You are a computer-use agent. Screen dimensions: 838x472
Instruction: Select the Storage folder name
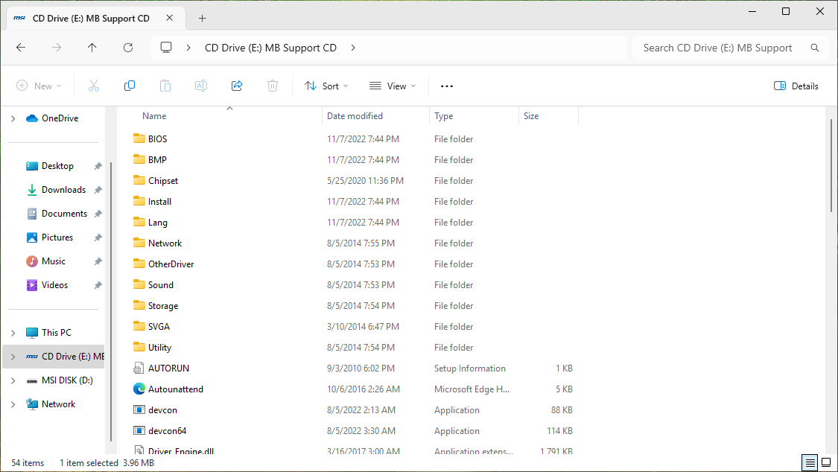[163, 305]
